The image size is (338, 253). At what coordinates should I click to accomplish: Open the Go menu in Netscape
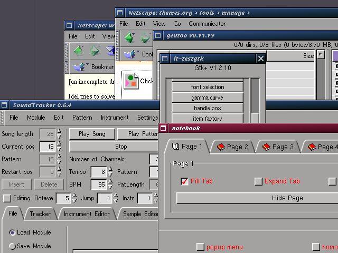click(177, 24)
